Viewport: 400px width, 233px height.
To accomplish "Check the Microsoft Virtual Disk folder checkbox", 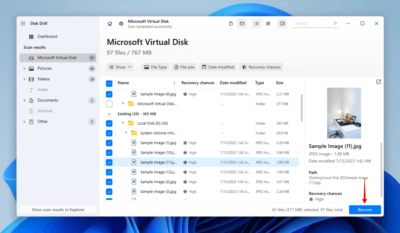I will 109,104.
